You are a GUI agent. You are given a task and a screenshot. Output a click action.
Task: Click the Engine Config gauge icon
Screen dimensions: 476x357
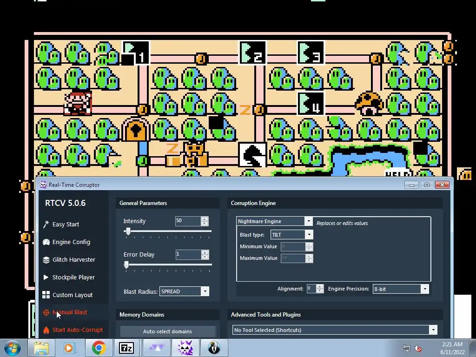46,242
